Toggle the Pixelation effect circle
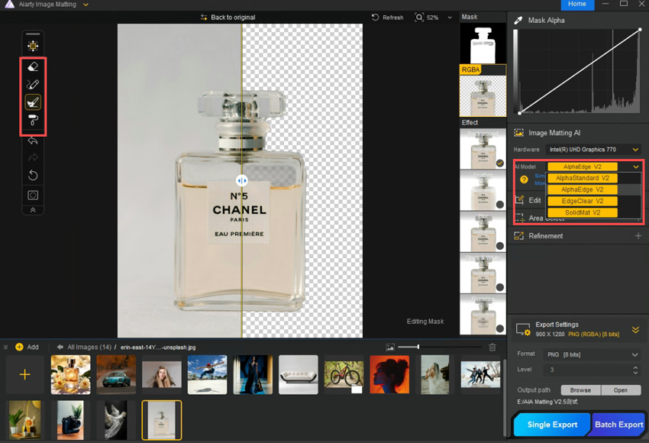The height and width of the screenshot is (443, 649). (500, 328)
